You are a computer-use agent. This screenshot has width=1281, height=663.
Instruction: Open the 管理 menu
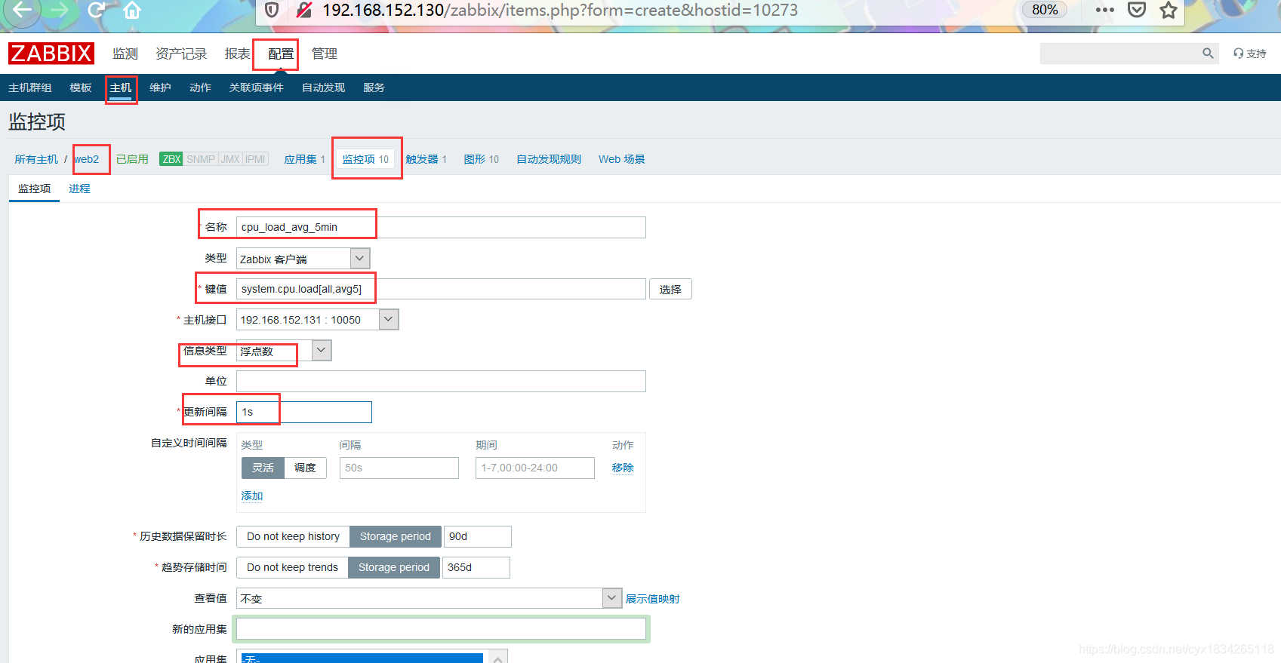(x=325, y=54)
